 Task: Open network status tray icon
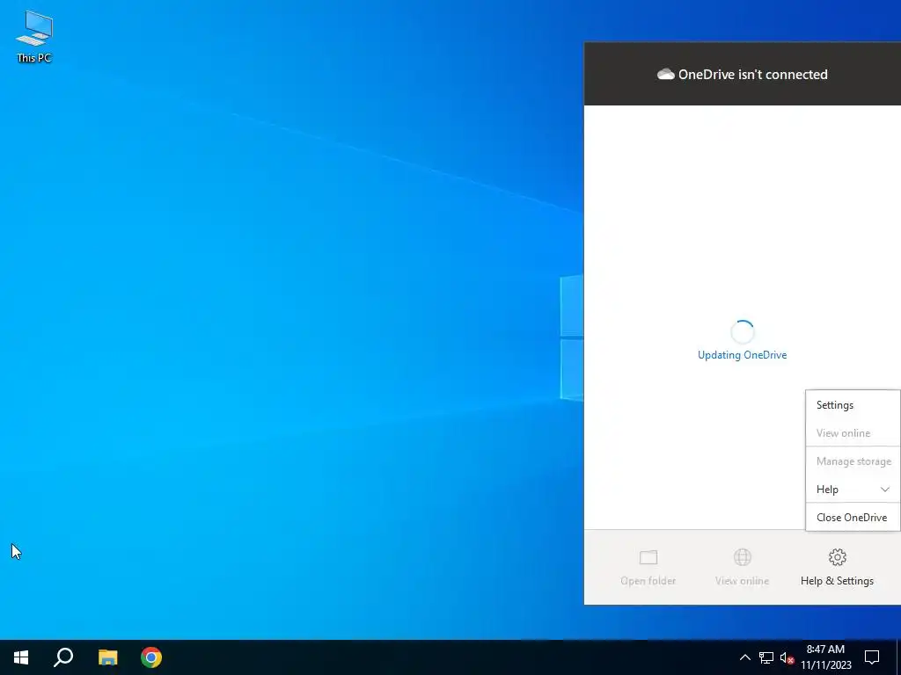point(766,657)
